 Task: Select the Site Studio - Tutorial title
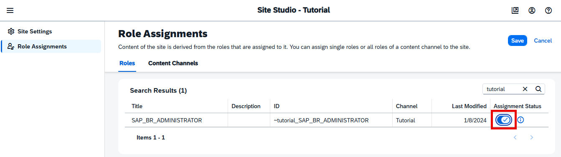click(294, 10)
